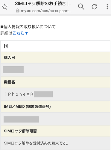111x150 pixels.
Task: Select the [1] device row header
Action: (x=55, y=46)
